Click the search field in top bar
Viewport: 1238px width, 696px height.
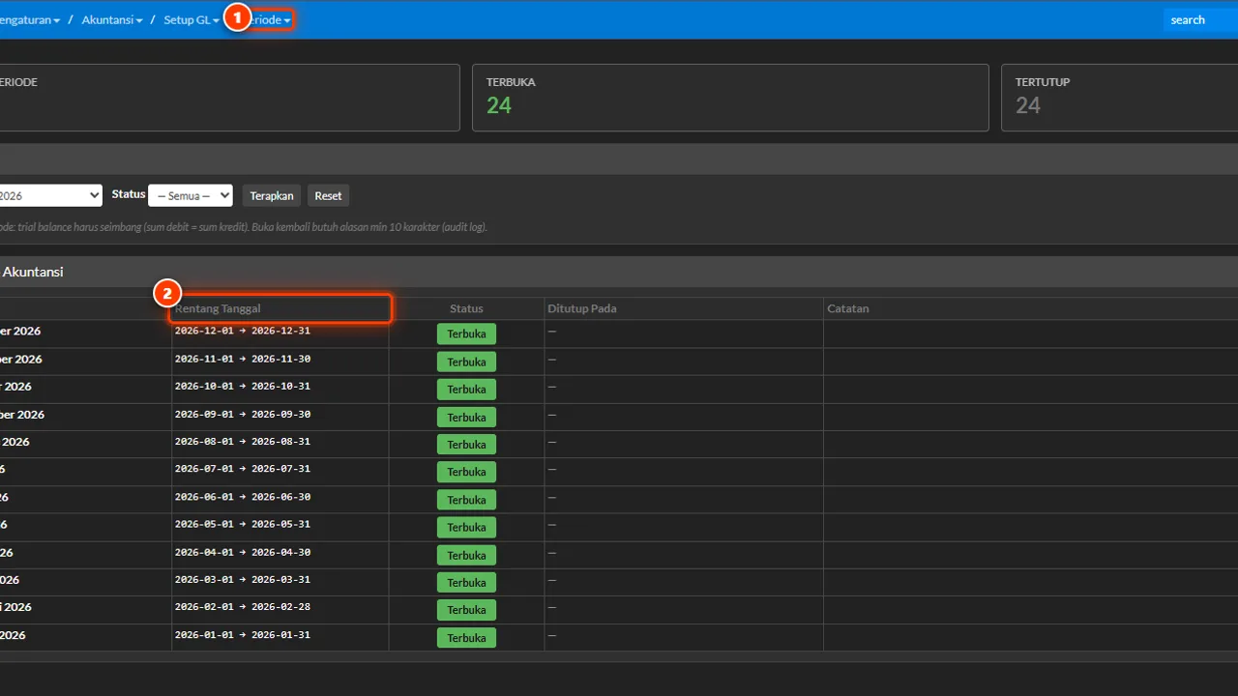[1200, 19]
